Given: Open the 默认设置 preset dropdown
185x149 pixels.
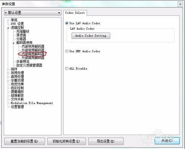Looking at the screenshot, I should (33, 13).
